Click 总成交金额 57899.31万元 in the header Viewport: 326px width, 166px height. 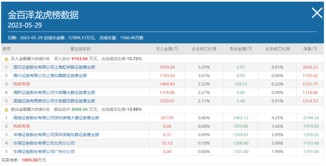click(70, 38)
